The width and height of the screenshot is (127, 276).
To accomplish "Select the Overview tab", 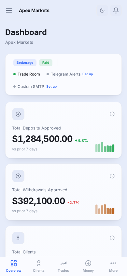I will [x=14, y=266].
